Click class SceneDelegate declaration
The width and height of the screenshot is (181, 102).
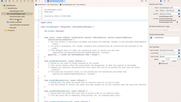coord(67,27)
